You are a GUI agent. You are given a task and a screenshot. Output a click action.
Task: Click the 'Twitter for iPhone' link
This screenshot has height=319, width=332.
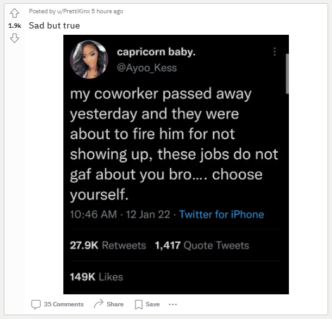(x=222, y=215)
